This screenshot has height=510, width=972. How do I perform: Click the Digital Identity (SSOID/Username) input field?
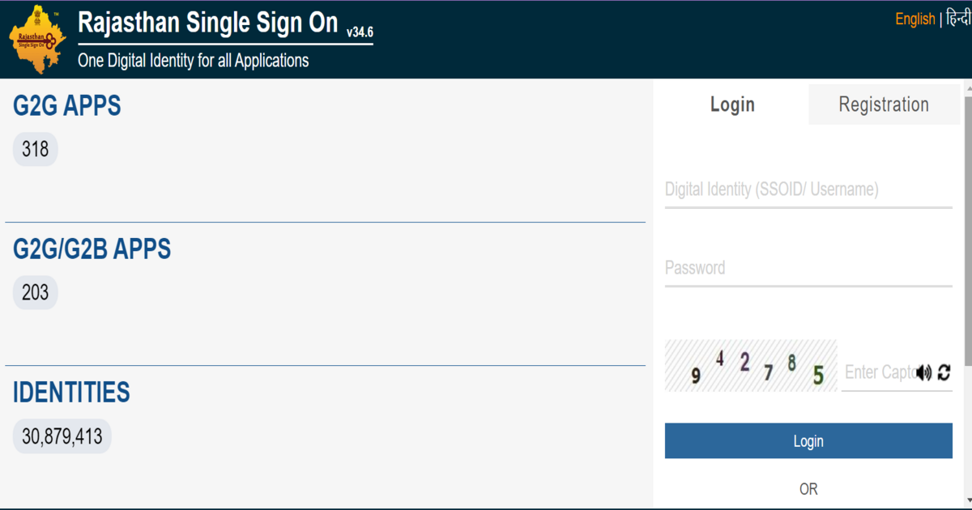coord(808,189)
